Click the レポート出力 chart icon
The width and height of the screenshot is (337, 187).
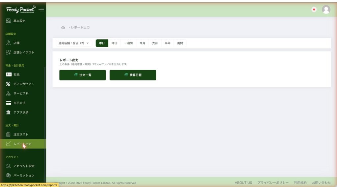coord(8,144)
